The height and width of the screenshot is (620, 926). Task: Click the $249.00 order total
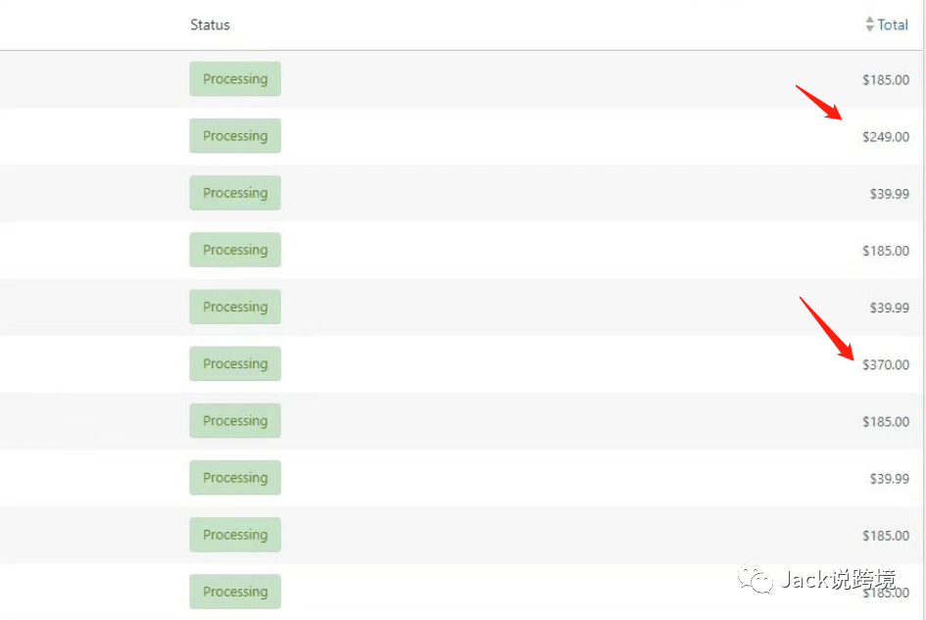[x=885, y=137]
